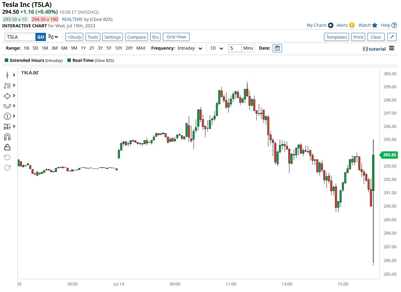Image resolution: width=401 pixels, height=292 pixels.
Task: Select the numbered marker tool
Action: (x=7, y=117)
